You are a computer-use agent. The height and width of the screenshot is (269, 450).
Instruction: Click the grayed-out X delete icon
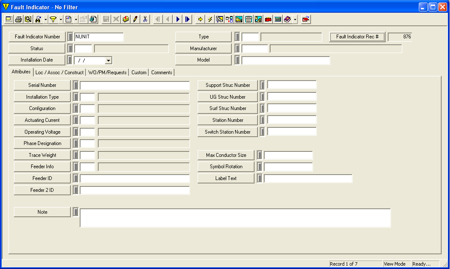[116, 19]
